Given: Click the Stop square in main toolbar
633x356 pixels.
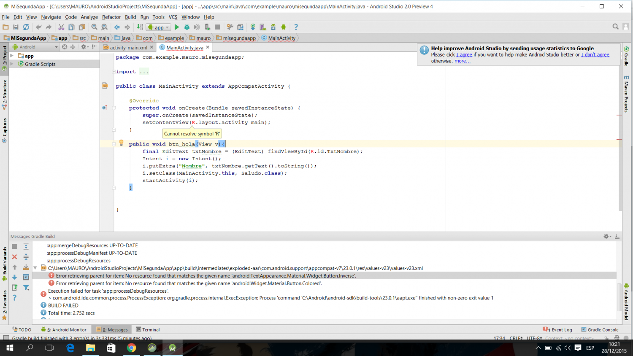Looking at the screenshot, I should point(218,27).
